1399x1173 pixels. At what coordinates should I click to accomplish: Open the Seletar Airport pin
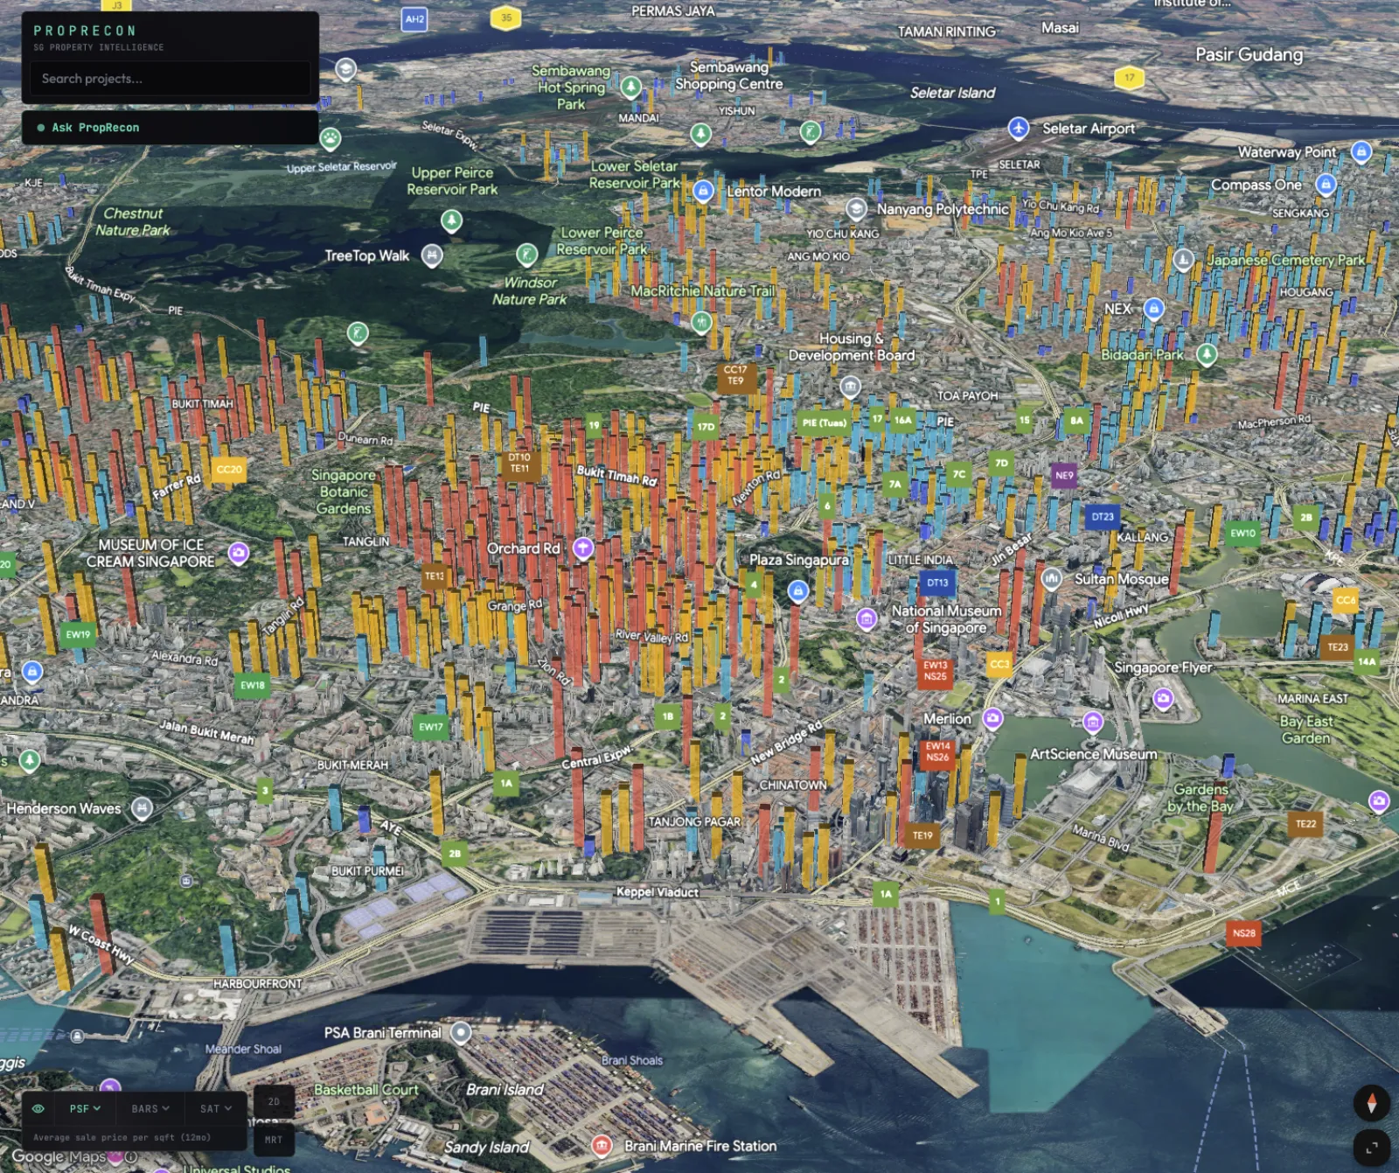(1019, 129)
